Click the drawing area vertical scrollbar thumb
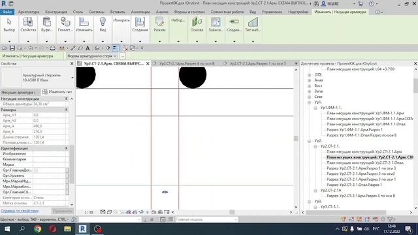Image resolution: width=418 pixels, height=235 pixels. (x=296, y=138)
